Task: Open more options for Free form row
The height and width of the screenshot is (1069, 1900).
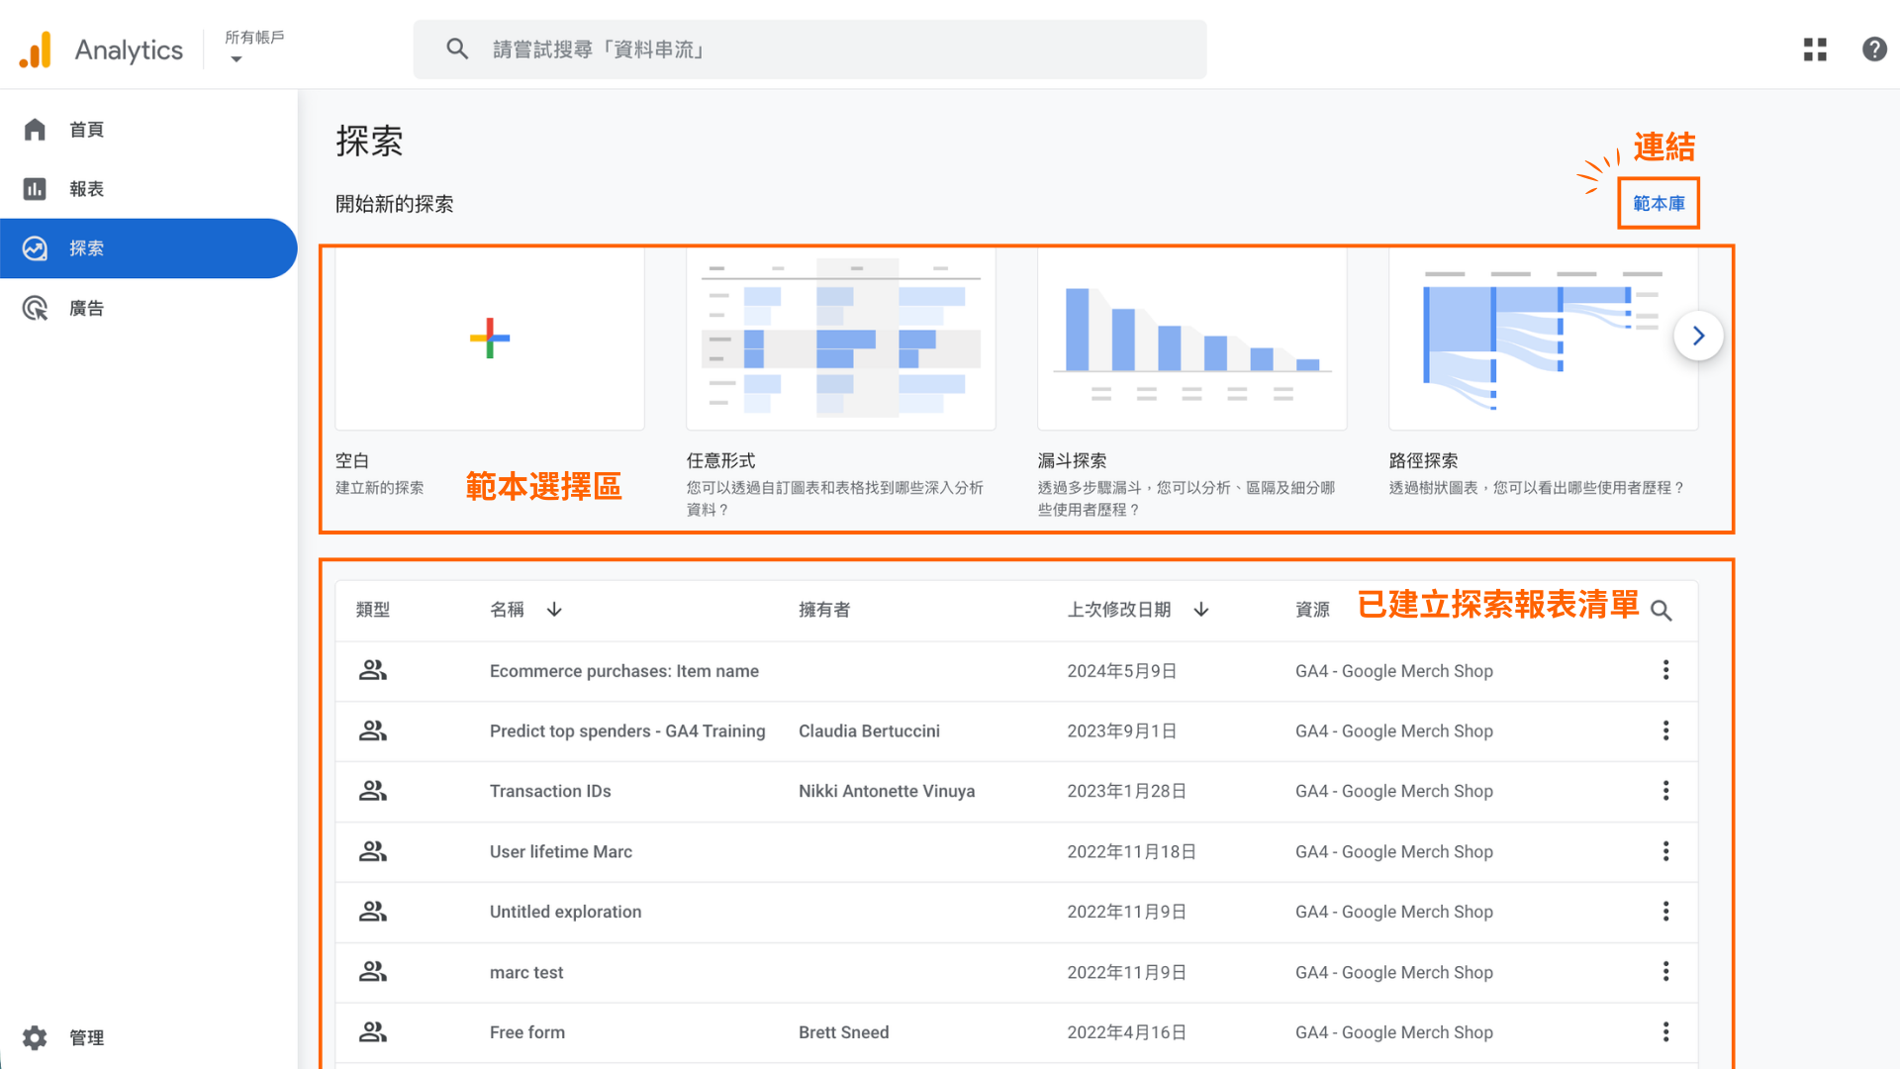Action: coord(1665,1032)
